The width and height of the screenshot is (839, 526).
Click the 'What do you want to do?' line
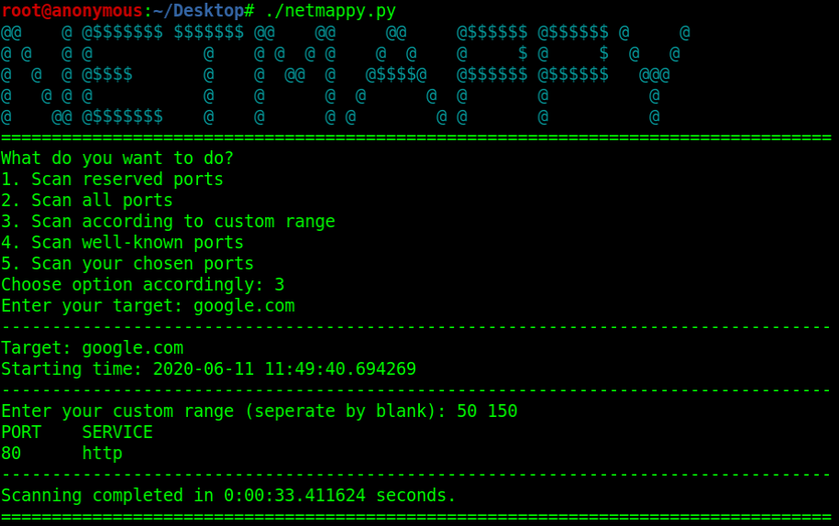[117, 159]
